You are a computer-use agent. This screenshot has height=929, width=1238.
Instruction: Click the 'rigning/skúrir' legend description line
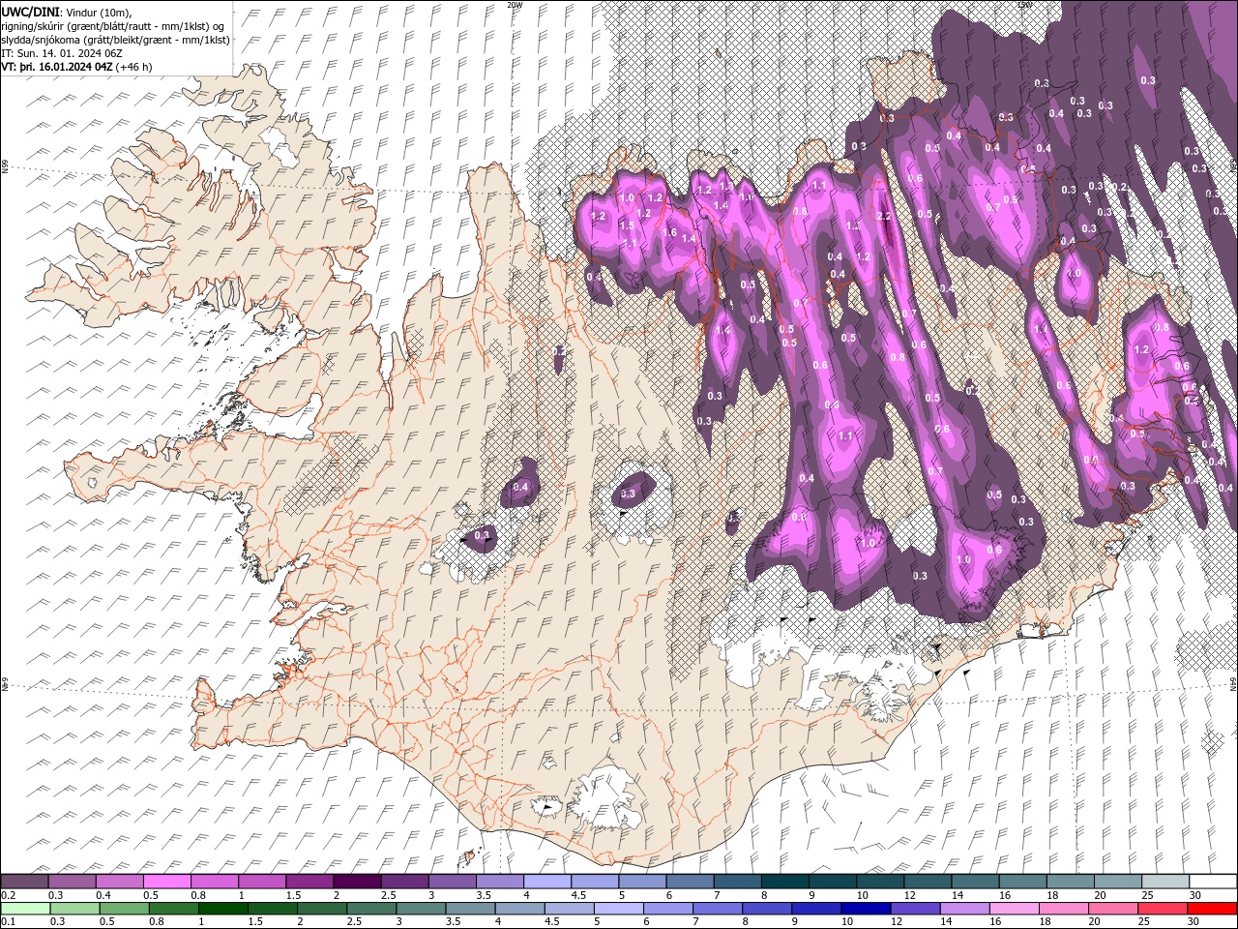(x=113, y=25)
